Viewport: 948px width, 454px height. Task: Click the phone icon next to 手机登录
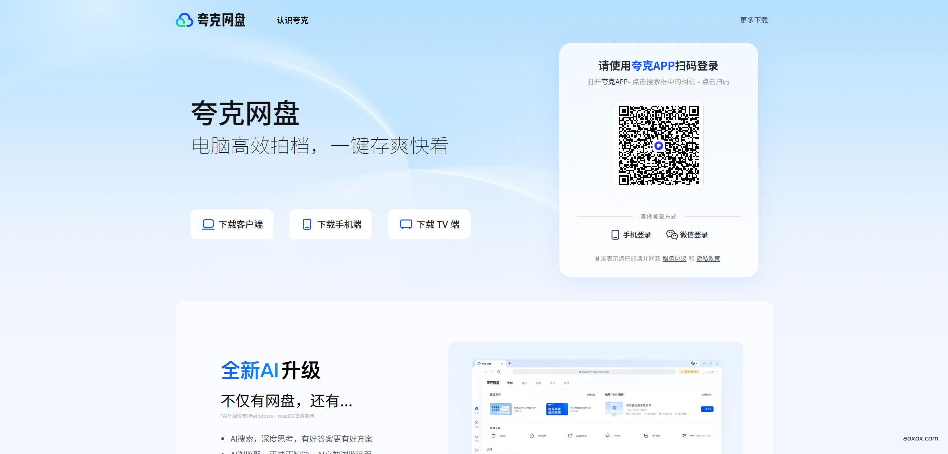[x=614, y=235]
